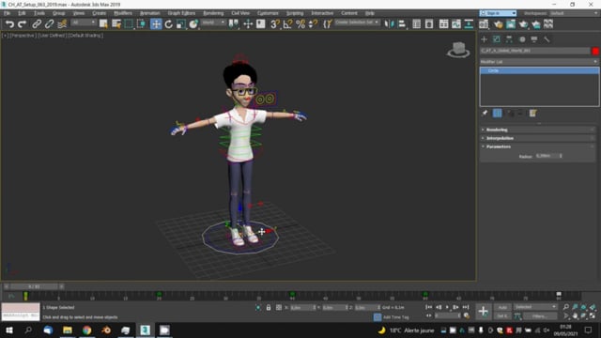Viewport: 601px width, 338px height.
Task: Click Select and Manipulate icon
Action: pyautogui.click(x=248, y=24)
